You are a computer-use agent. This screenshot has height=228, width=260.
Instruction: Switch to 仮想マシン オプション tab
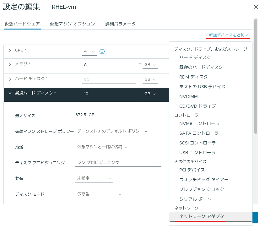[73, 24]
